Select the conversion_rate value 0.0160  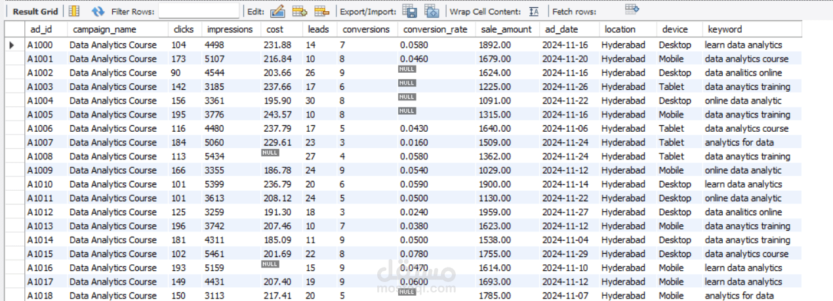point(414,142)
